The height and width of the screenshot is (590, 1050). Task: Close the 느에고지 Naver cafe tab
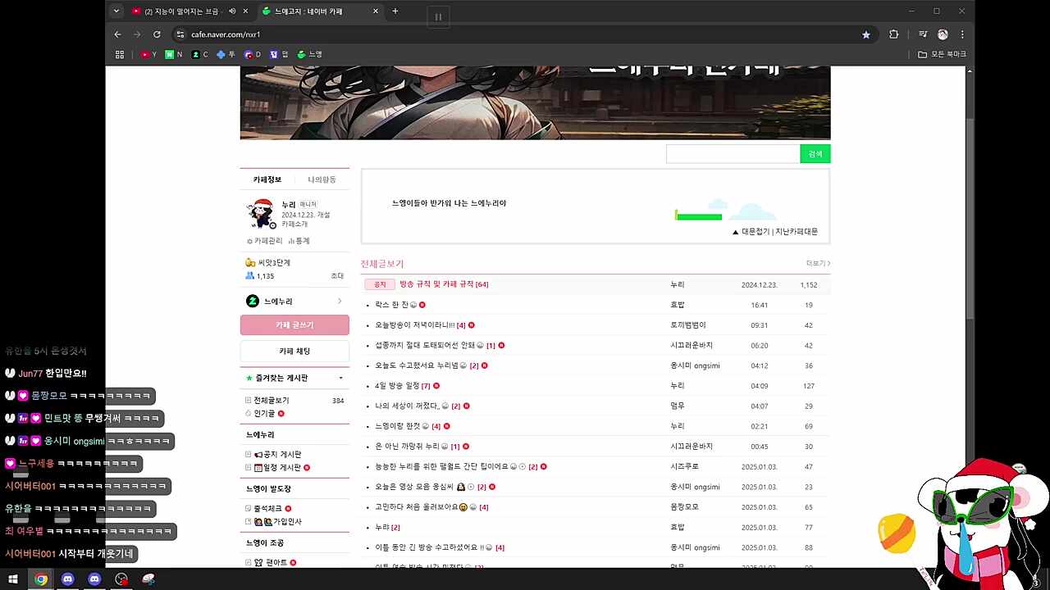[376, 11]
